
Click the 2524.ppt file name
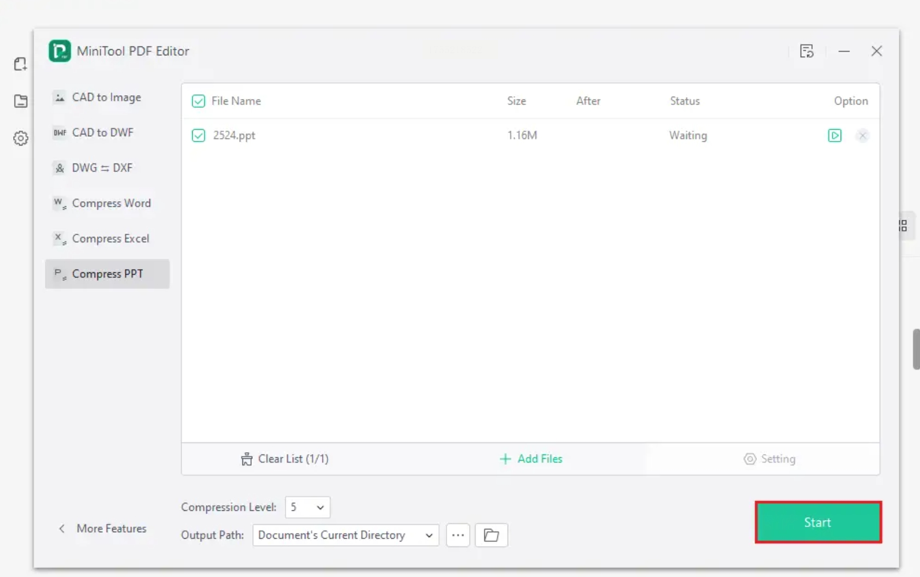(x=234, y=136)
